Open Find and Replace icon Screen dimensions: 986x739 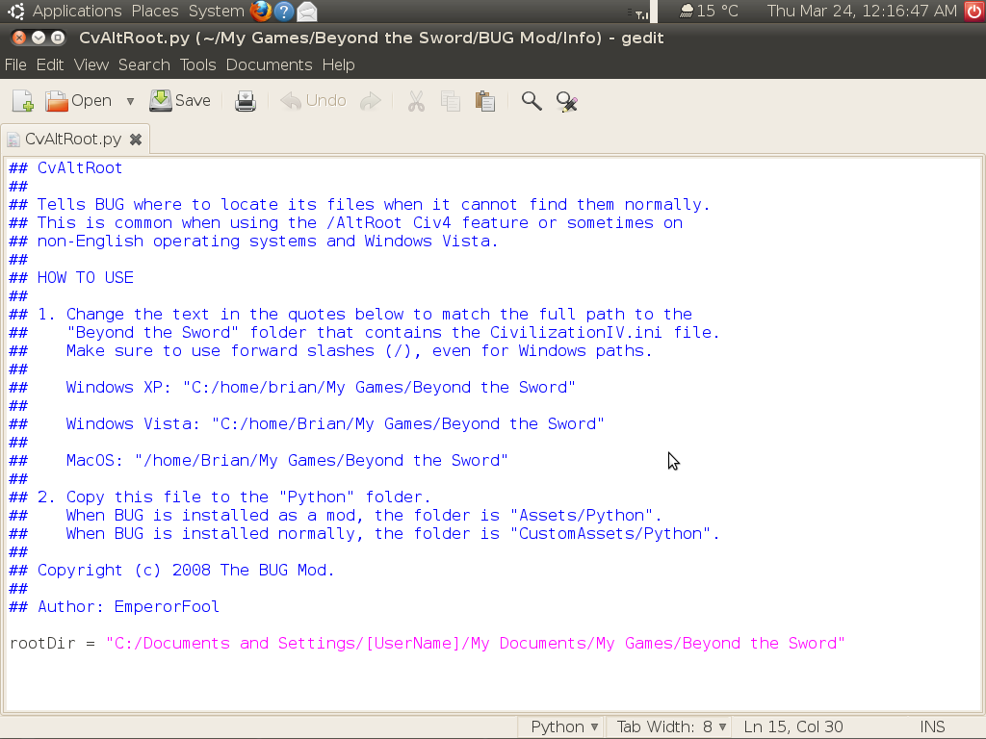[566, 101]
